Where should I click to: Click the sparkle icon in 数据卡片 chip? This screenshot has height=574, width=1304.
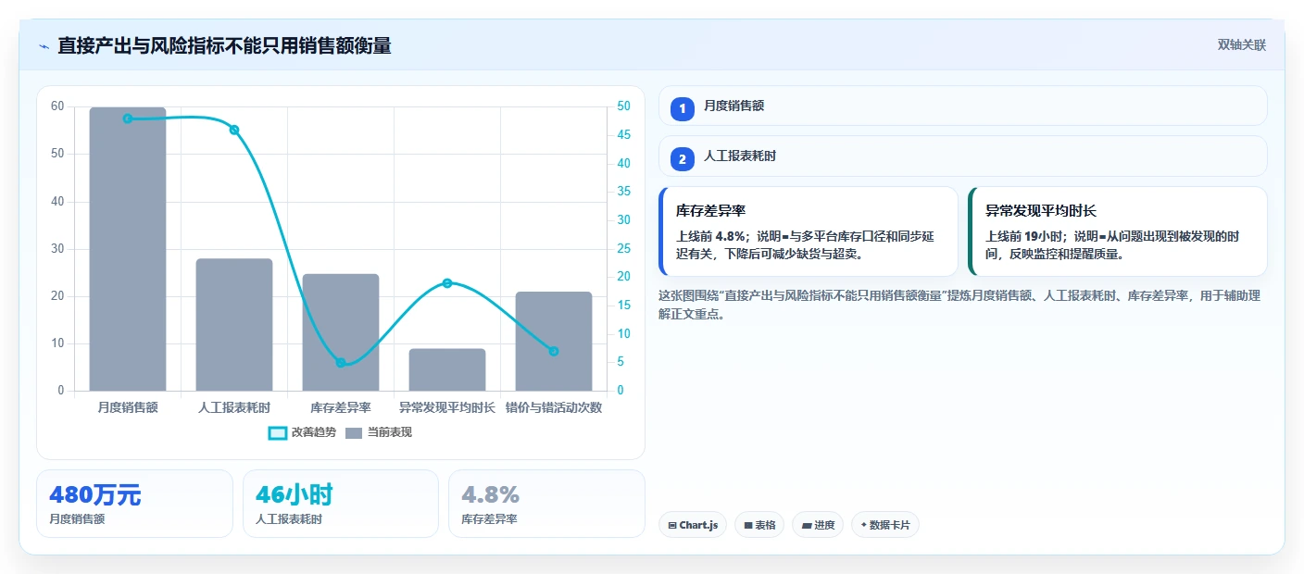[x=863, y=525]
